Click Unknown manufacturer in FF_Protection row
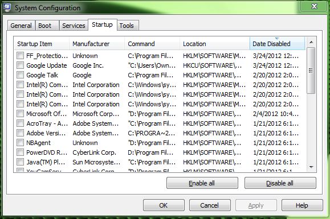Screen dimensions: 330x219 (85, 56)
